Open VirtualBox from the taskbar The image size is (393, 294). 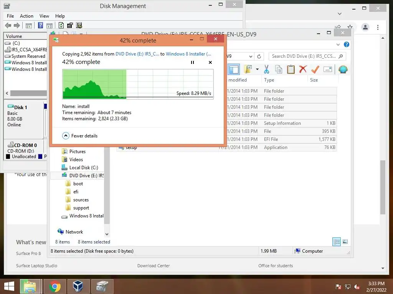click(x=78, y=286)
